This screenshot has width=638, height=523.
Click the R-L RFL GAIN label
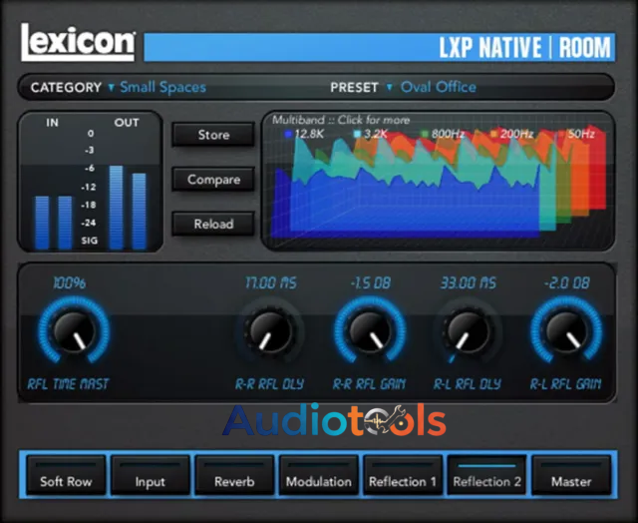click(566, 384)
